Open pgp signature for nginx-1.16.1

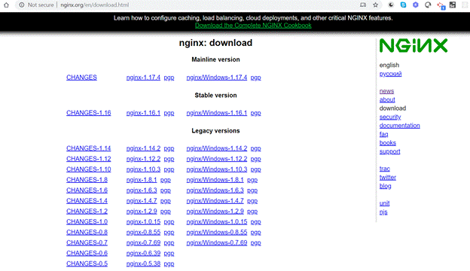169,113
